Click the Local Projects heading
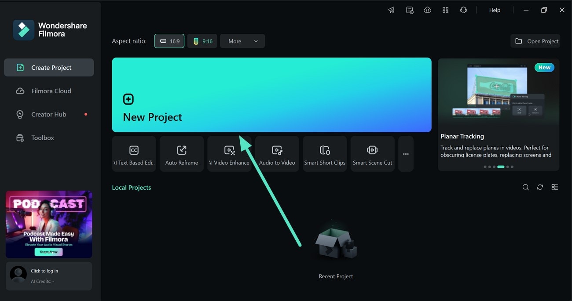Image resolution: width=572 pixels, height=301 pixels. [x=132, y=188]
